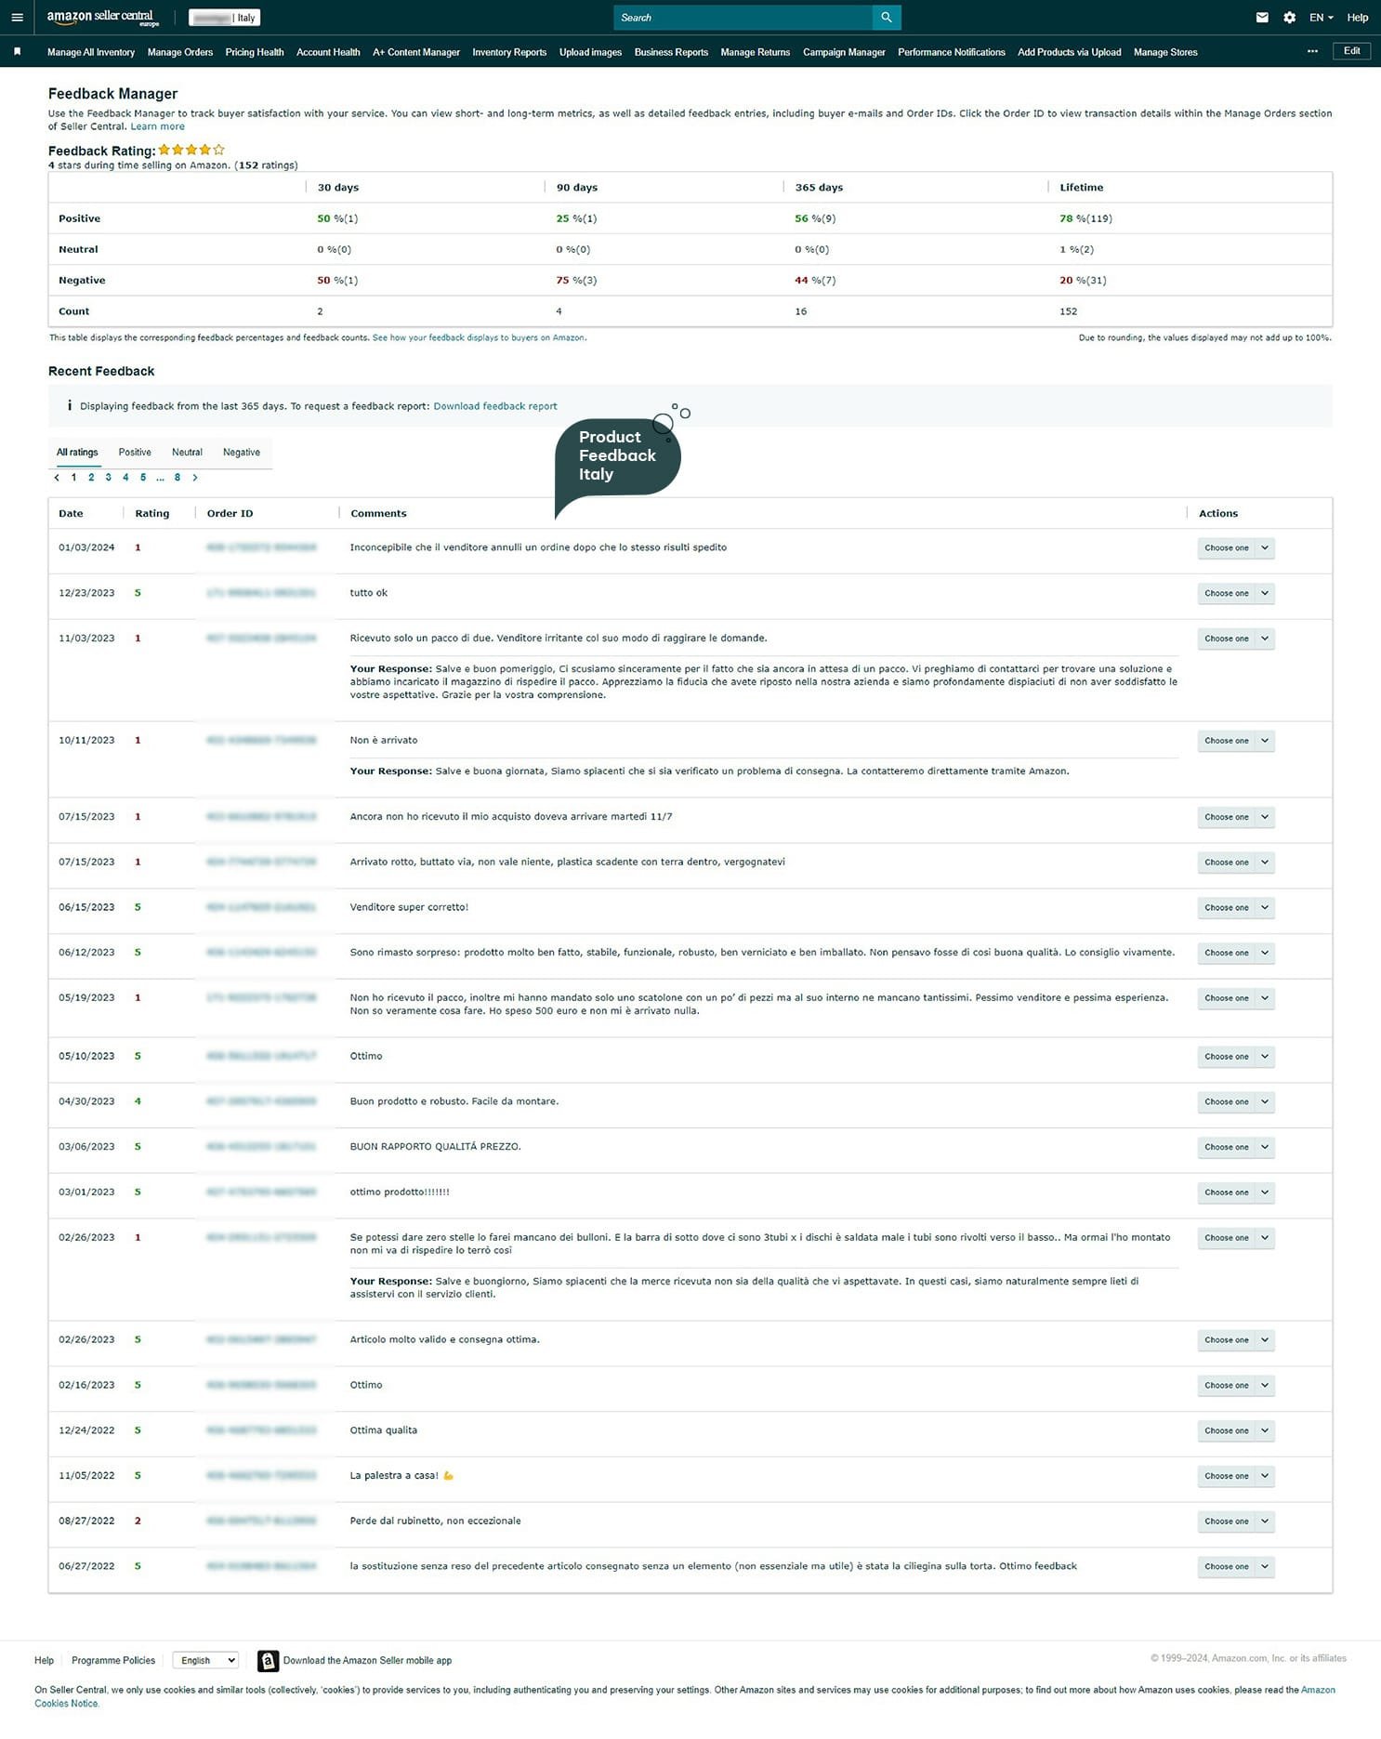1381x1739 pixels.
Task: Switch to the Negative ratings tab
Action: 242,453
